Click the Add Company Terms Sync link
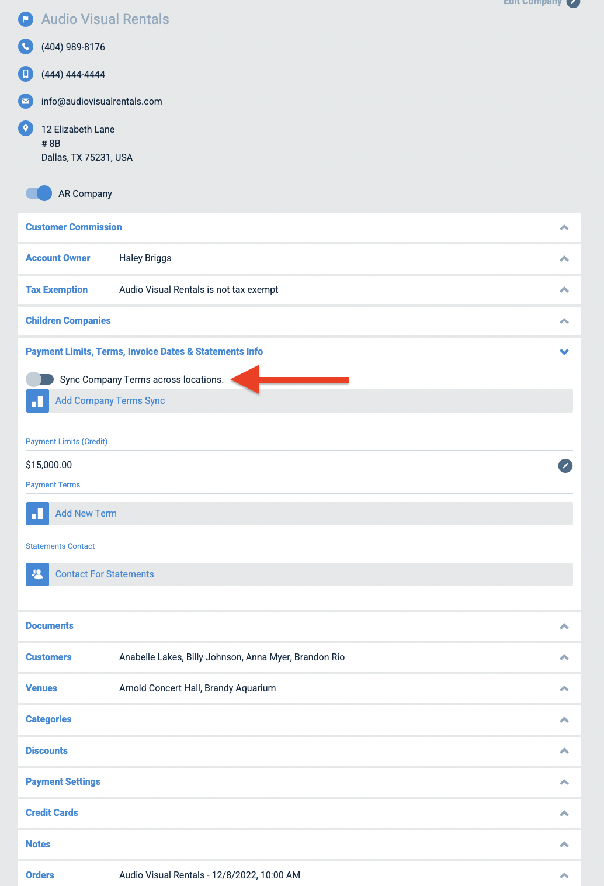 (x=110, y=400)
